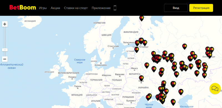Click the ФРАНЦИЯ country label
222x108 pixels.
(77, 95)
